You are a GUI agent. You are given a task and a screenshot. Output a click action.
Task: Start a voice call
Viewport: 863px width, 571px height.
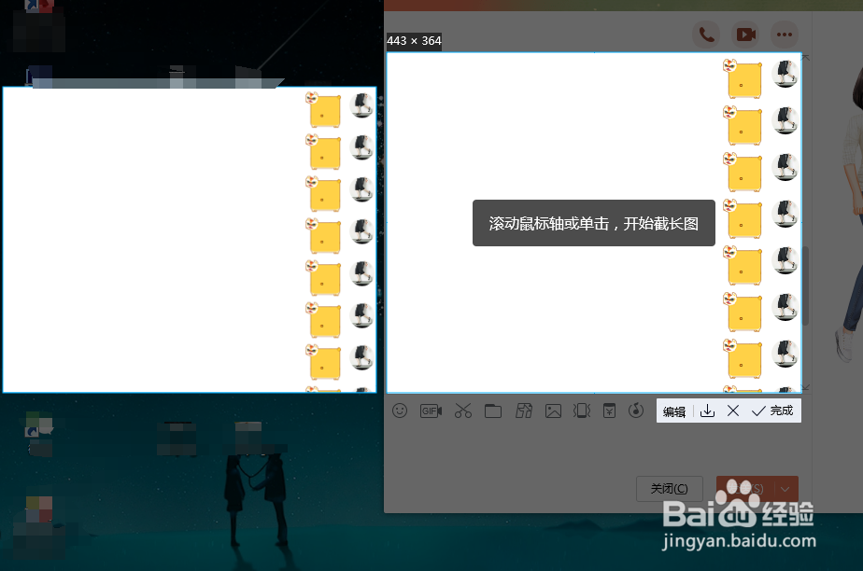(x=706, y=35)
